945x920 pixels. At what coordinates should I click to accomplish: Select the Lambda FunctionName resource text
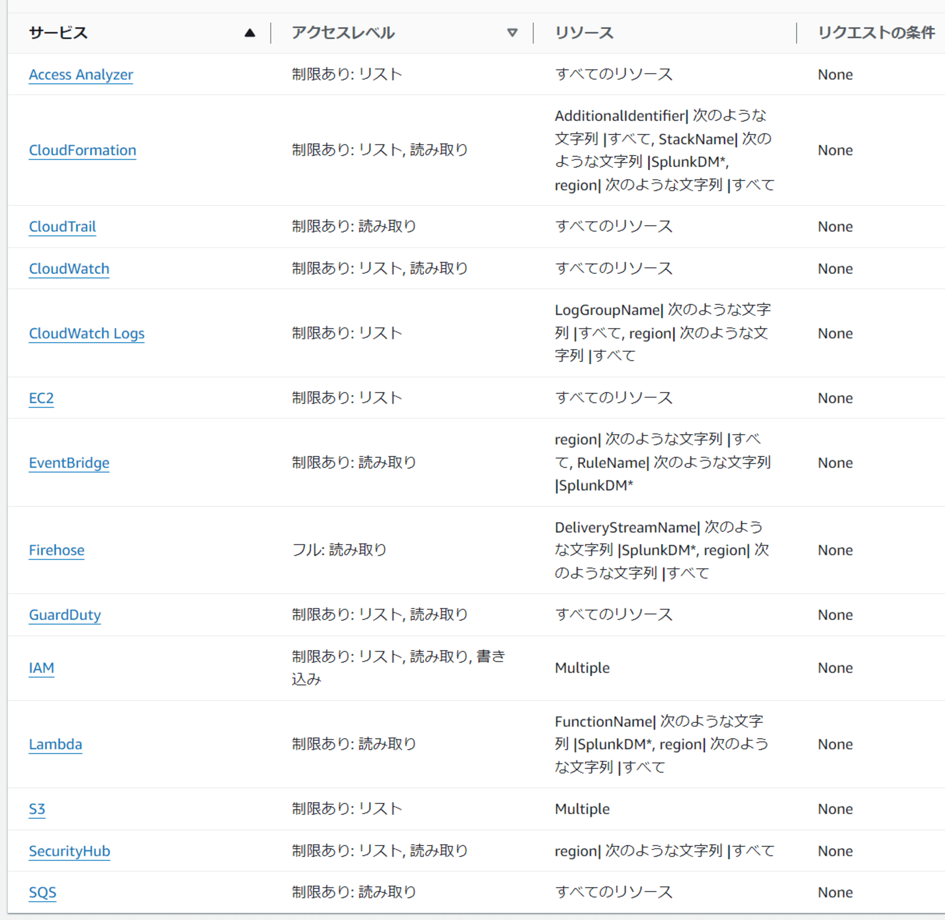coord(661,745)
